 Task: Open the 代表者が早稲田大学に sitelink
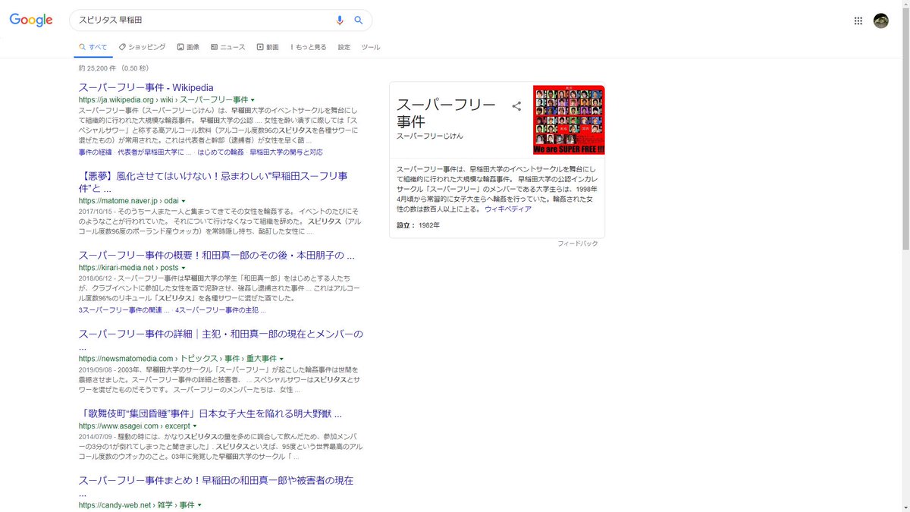(x=155, y=152)
